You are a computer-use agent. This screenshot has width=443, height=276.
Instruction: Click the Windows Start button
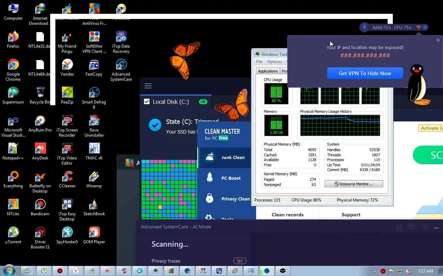click(9, 271)
